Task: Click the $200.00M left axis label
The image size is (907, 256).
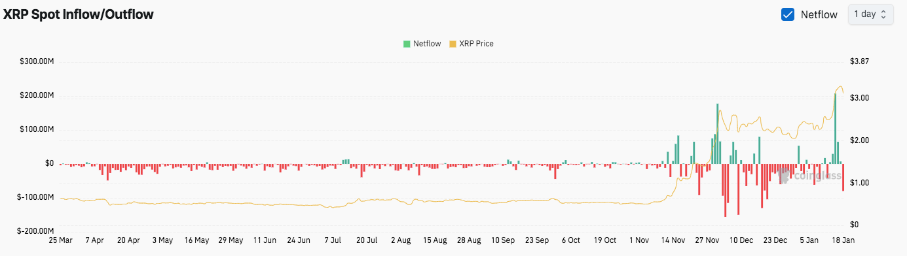Action: (37, 95)
